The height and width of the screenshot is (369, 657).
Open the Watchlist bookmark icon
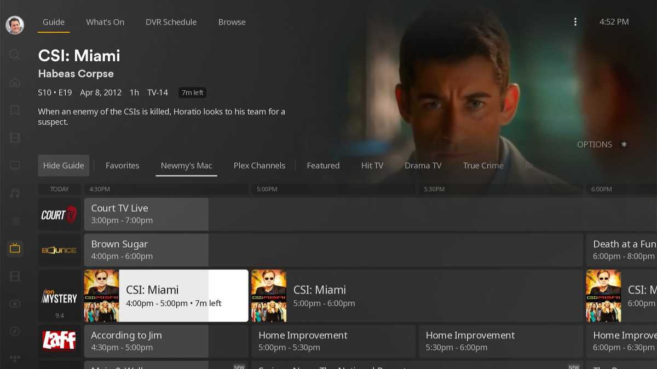point(15,110)
